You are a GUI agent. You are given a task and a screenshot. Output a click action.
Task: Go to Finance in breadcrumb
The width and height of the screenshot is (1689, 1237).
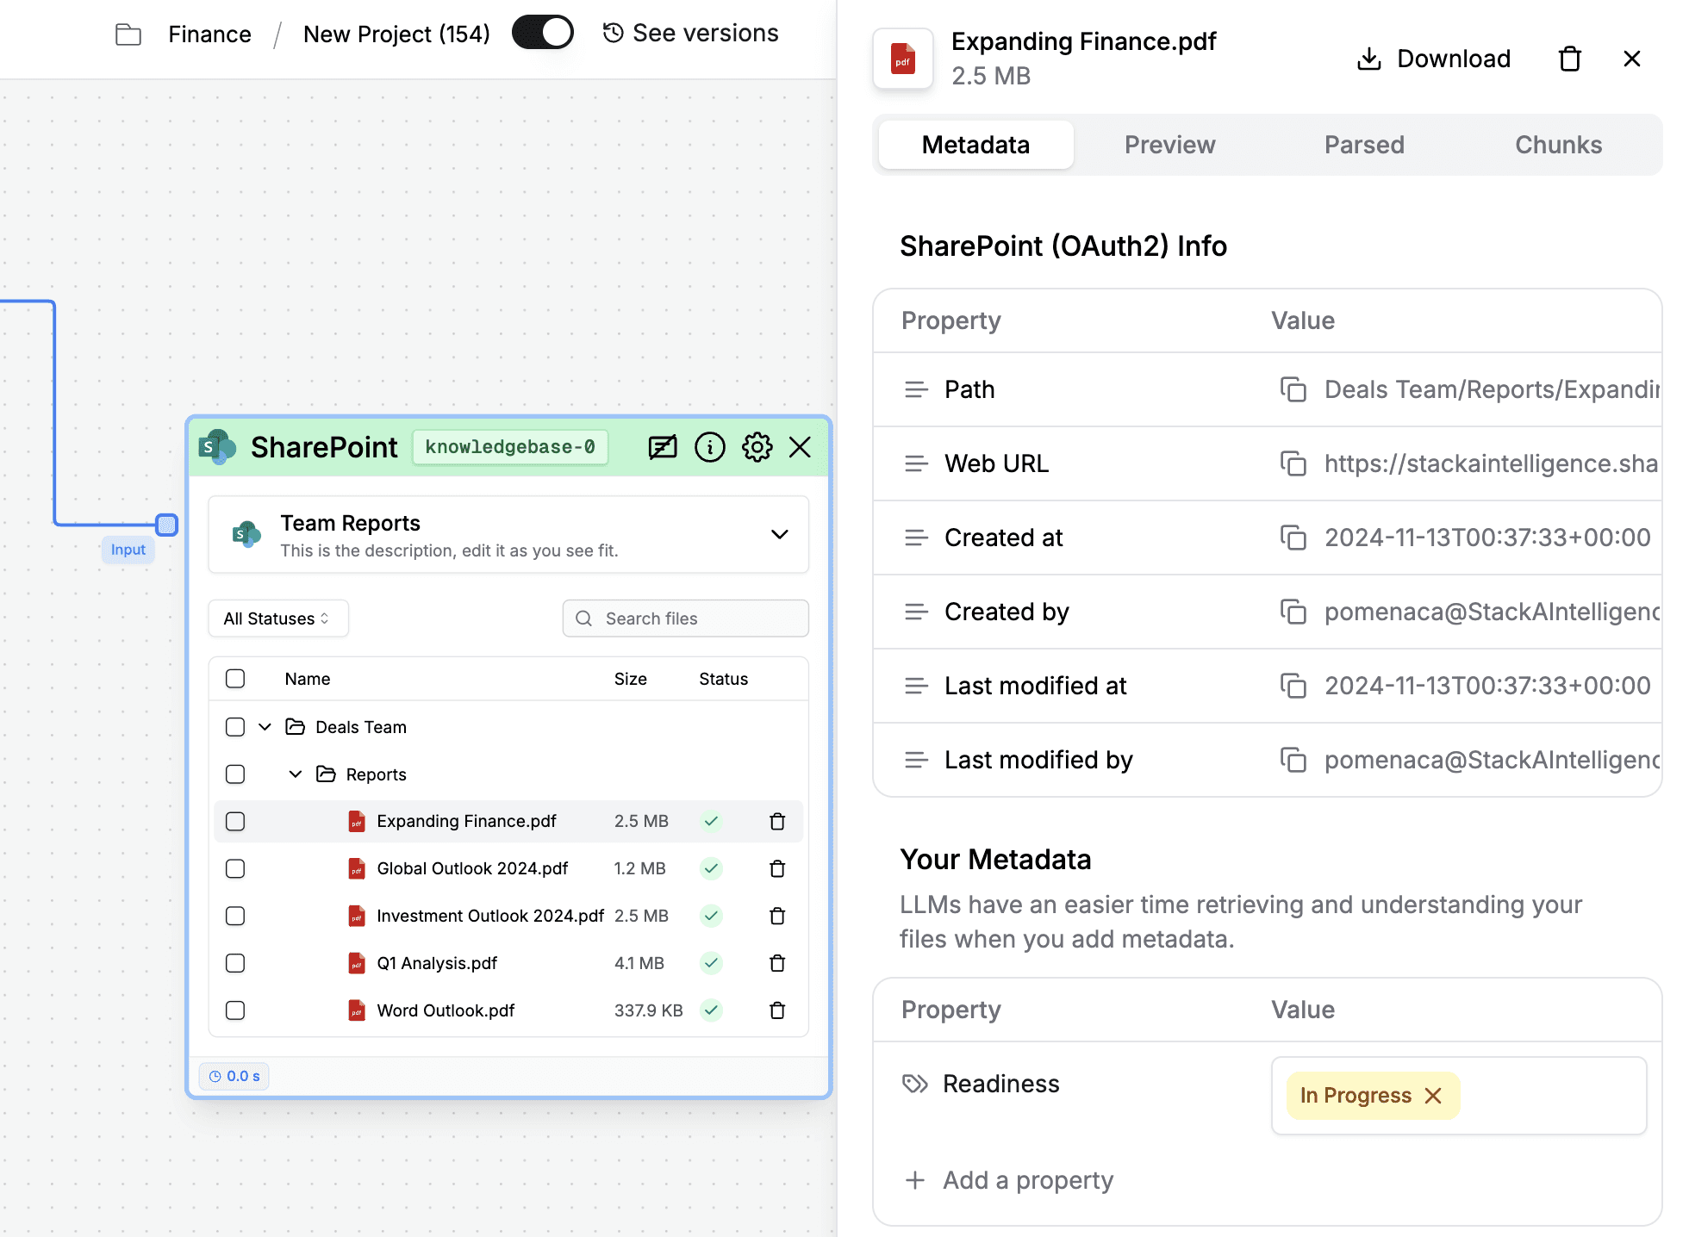209,34
